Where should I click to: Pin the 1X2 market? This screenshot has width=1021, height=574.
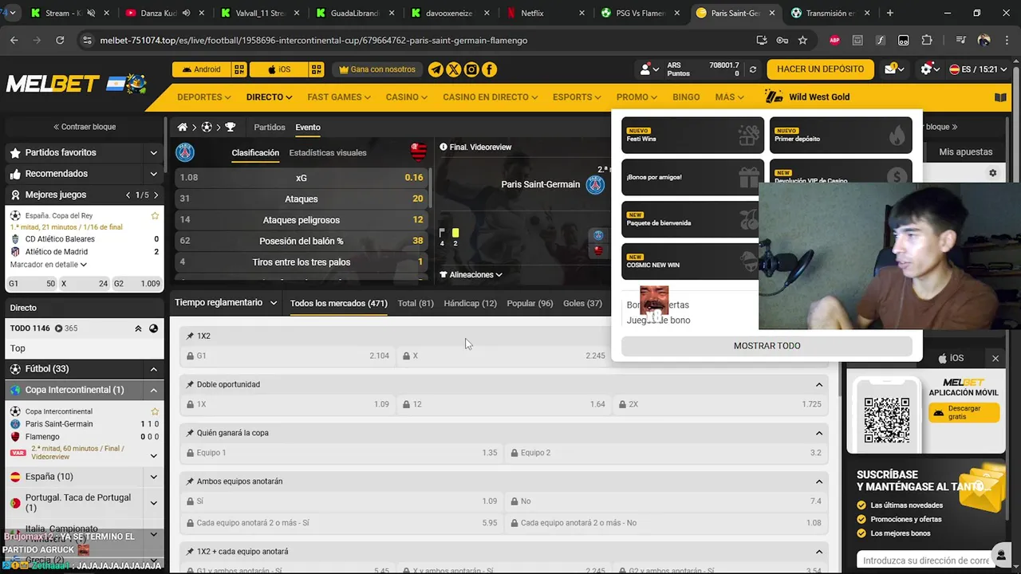[x=190, y=336]
